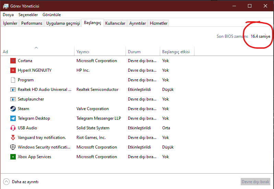Open the Seçenekler menu
The width and height of the screenshot is (274, 189).
[x=28, y=15]
